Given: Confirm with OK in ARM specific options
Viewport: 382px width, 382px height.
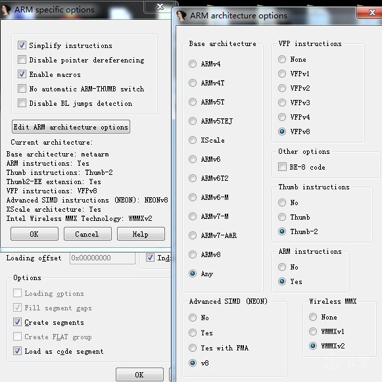Looking at the screenshot, I should [34, 234].
